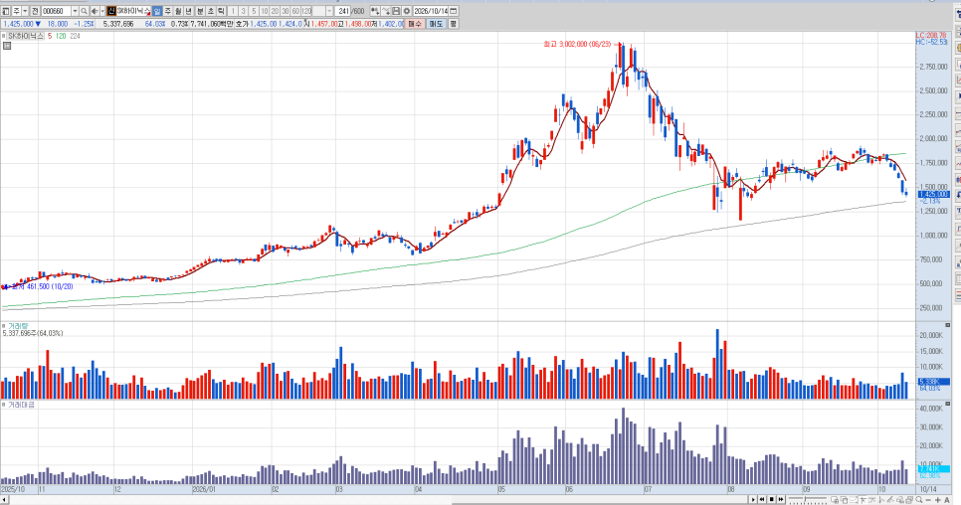Click the 거래대금 panel label

[x=22, y=405]
